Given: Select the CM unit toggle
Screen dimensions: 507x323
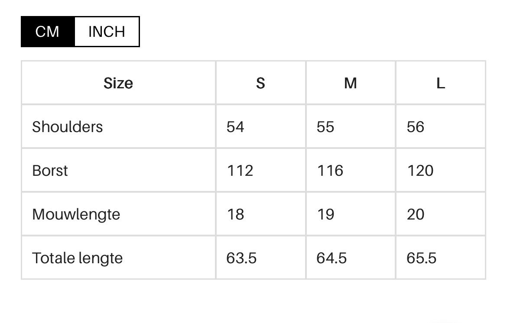Looking at the screenshot, I should point(48,32).
